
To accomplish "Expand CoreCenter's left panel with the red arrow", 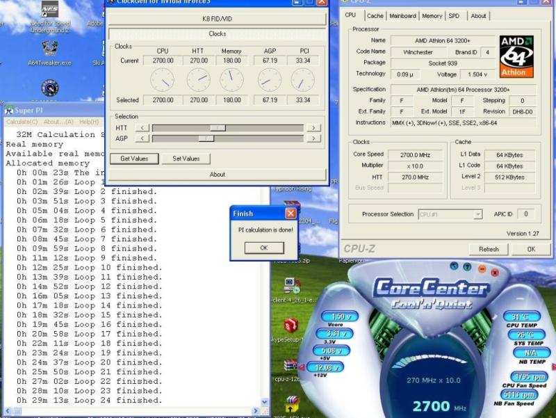I will [x=302, y=368].
